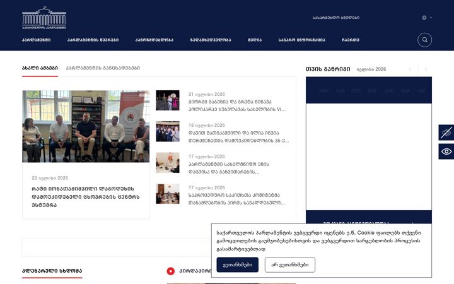The image size is (454, 284).
Task: Open the მედია menu
Action: (255, 40)
